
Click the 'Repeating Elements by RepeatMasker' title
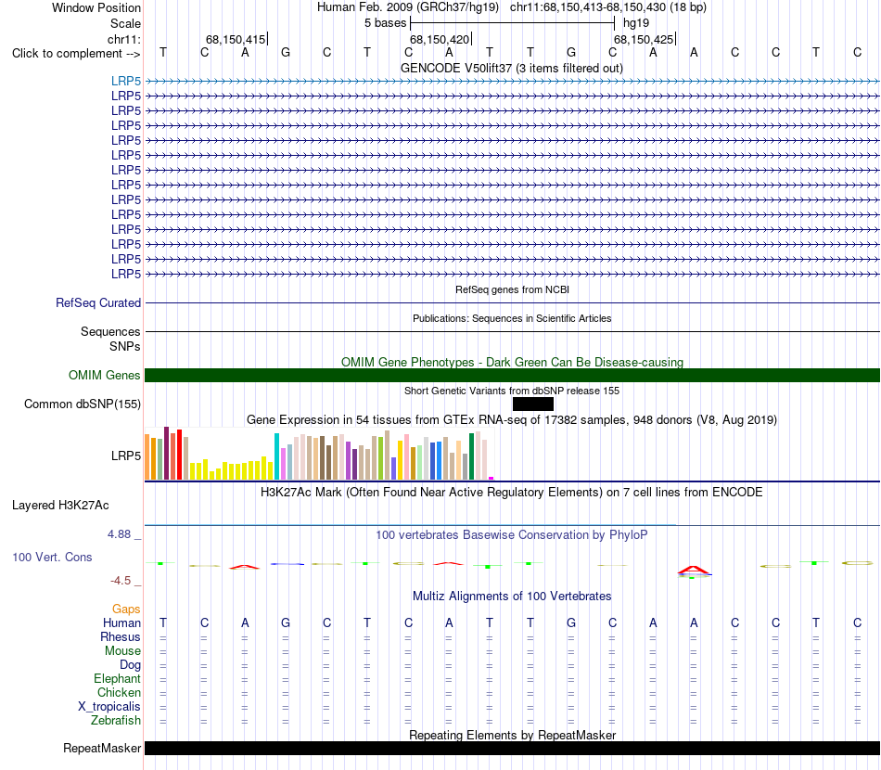coord(512,735)
